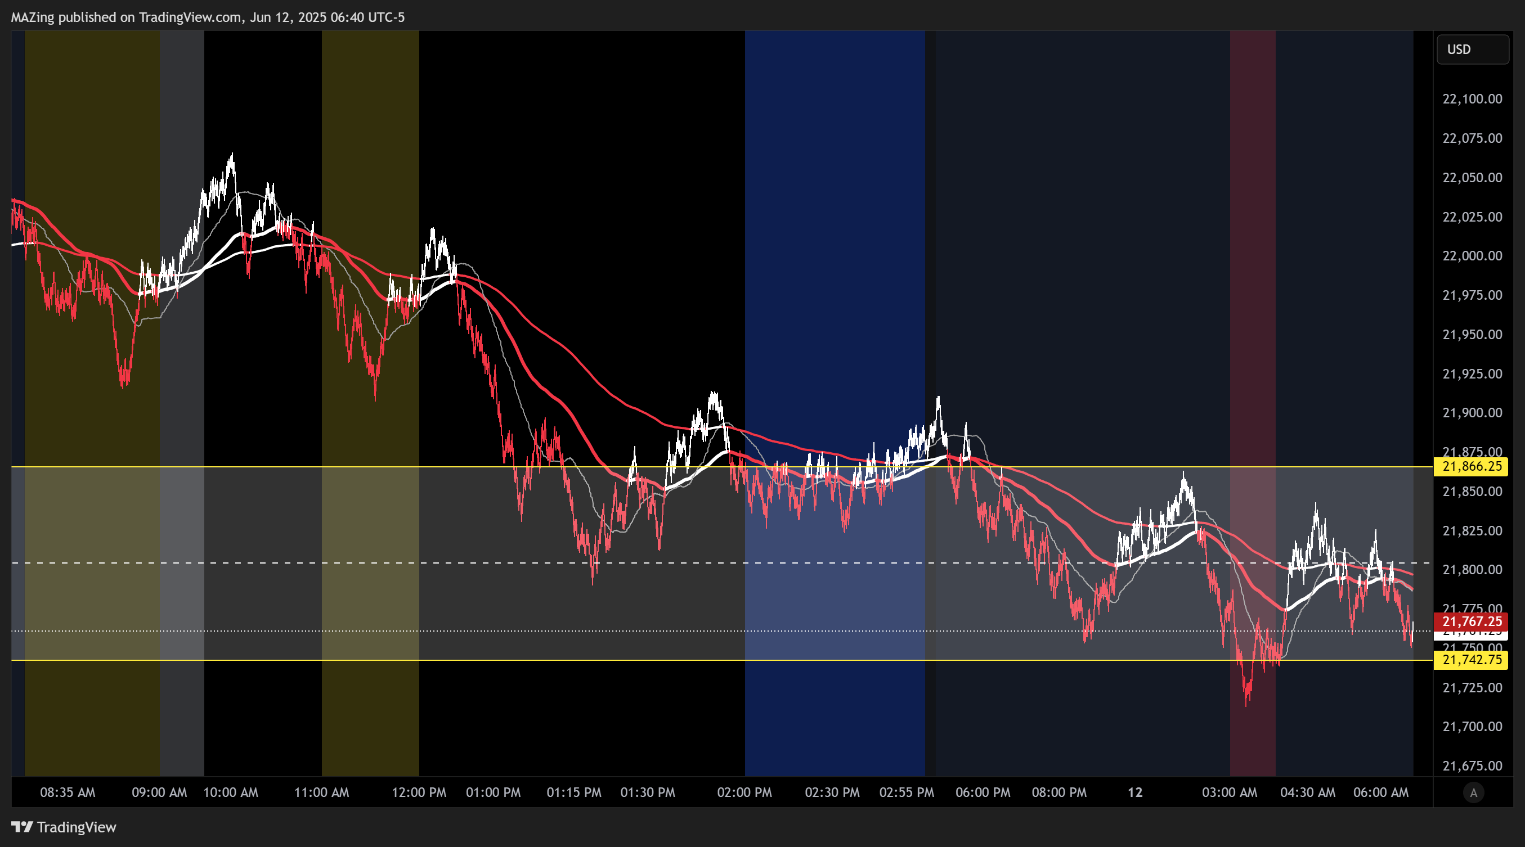This screenshot has width=1525, height=847.
Task: Click the 21,700.00 price axis label
Action: (x=1472, y=726)
